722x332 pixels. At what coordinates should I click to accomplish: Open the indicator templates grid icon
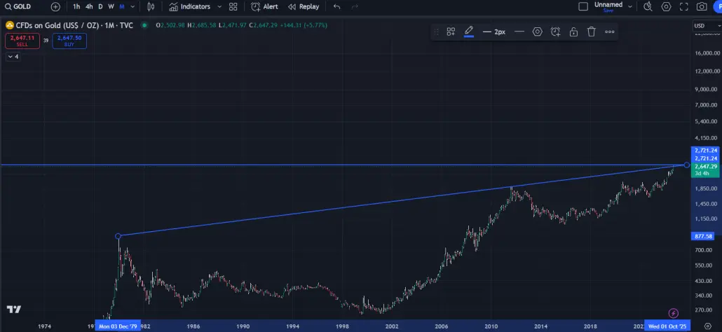(x=233, y=6)
